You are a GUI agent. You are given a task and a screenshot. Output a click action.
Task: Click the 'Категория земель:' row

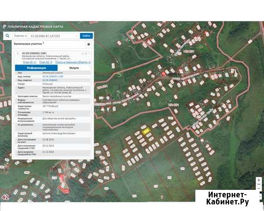[53, 96]
